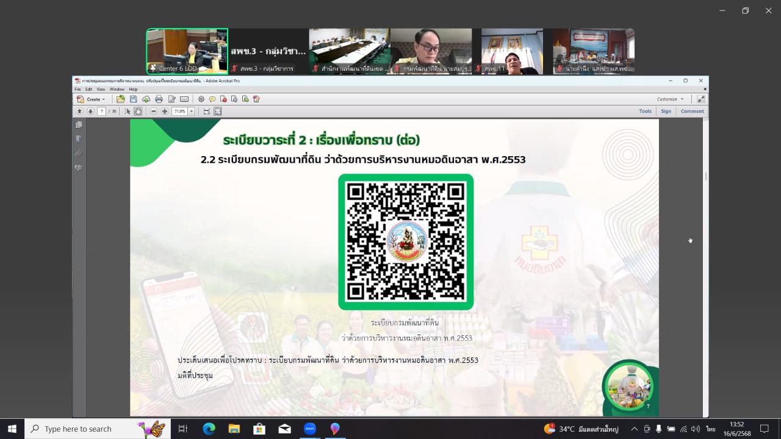
Task: Click the Zoom In magnifier icon
Action: (x=165, y=111)
